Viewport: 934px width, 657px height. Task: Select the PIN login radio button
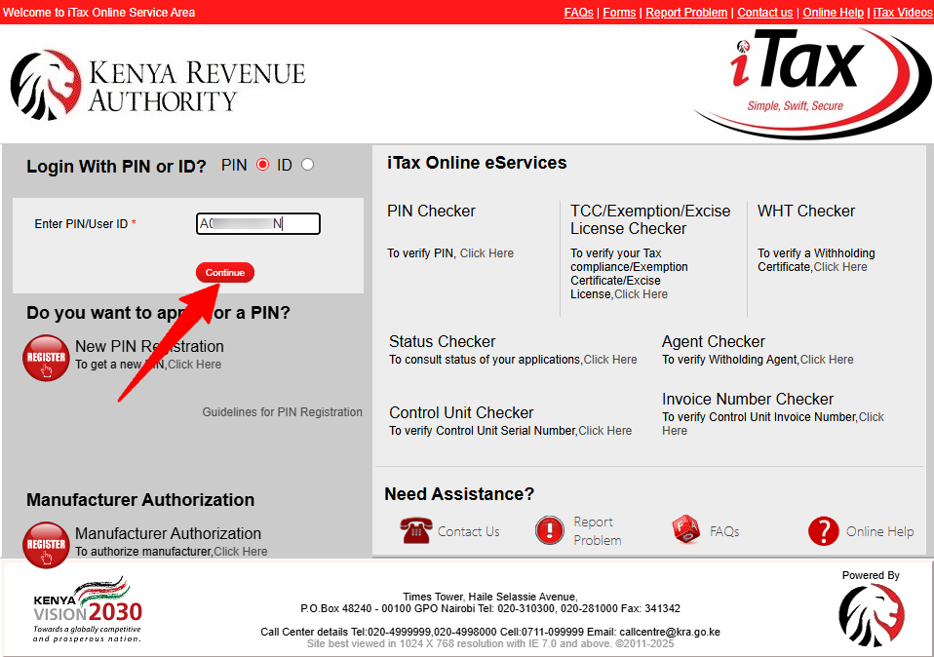pyautogui.click(x=262, y=165)
